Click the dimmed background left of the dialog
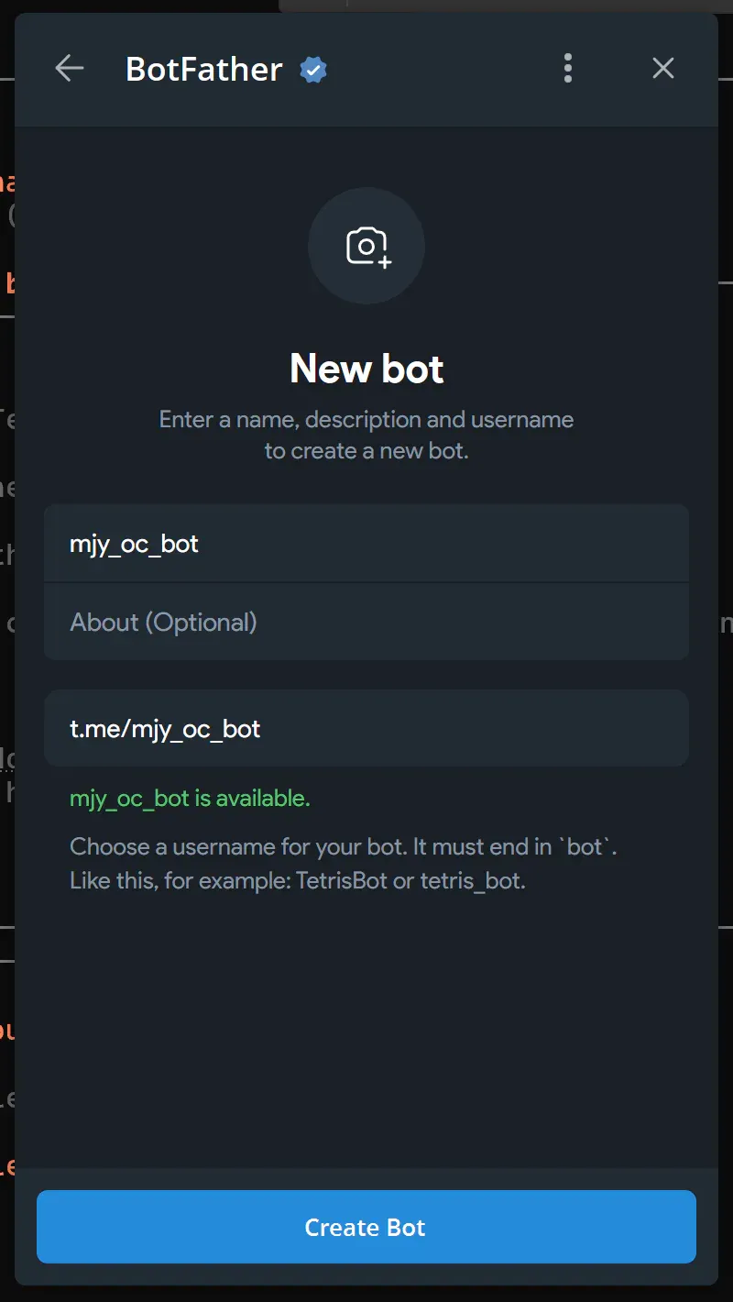The image size is (733, 1302). click(6, 642)
